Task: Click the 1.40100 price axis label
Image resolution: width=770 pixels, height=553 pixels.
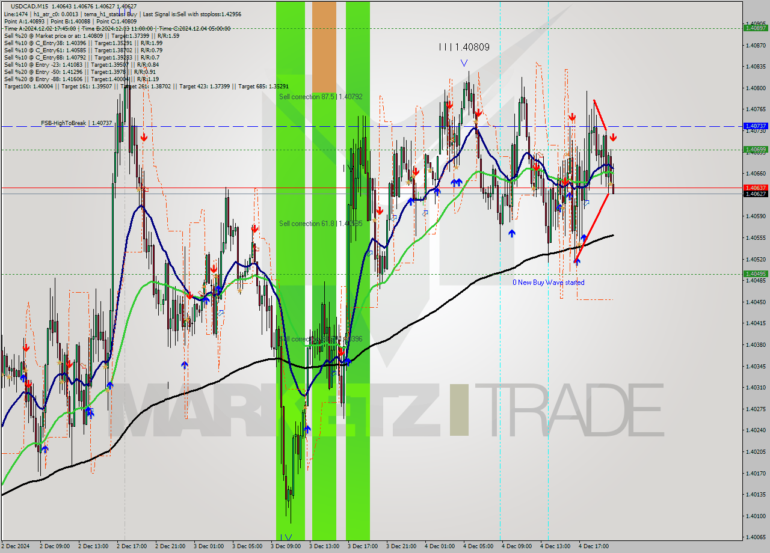Action: click(x=756, y=516)
